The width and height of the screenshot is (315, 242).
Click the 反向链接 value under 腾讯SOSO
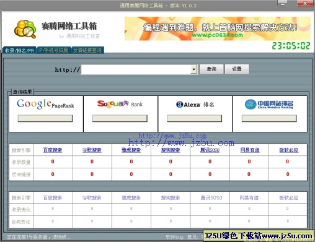(x=210, y=174)
